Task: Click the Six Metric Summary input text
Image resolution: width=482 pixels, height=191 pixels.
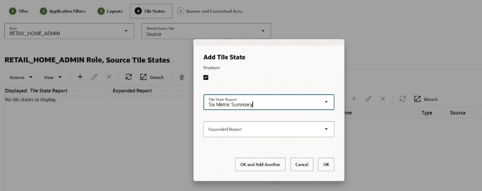Action: [231, 105]
